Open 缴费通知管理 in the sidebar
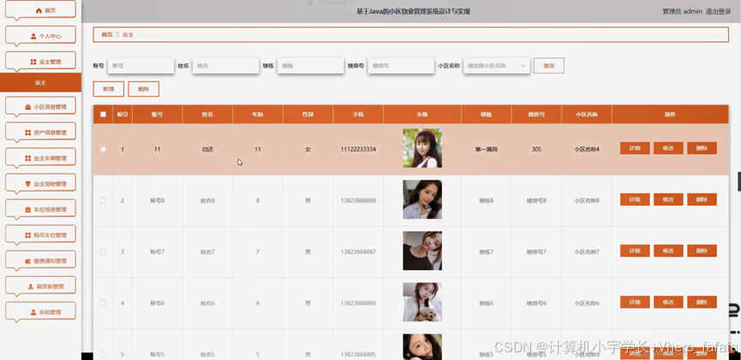741x360 pixels. coord(40,261)
